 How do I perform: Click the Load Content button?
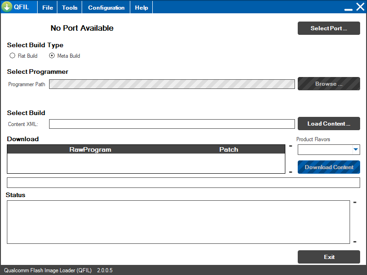(x=328, y=123)
